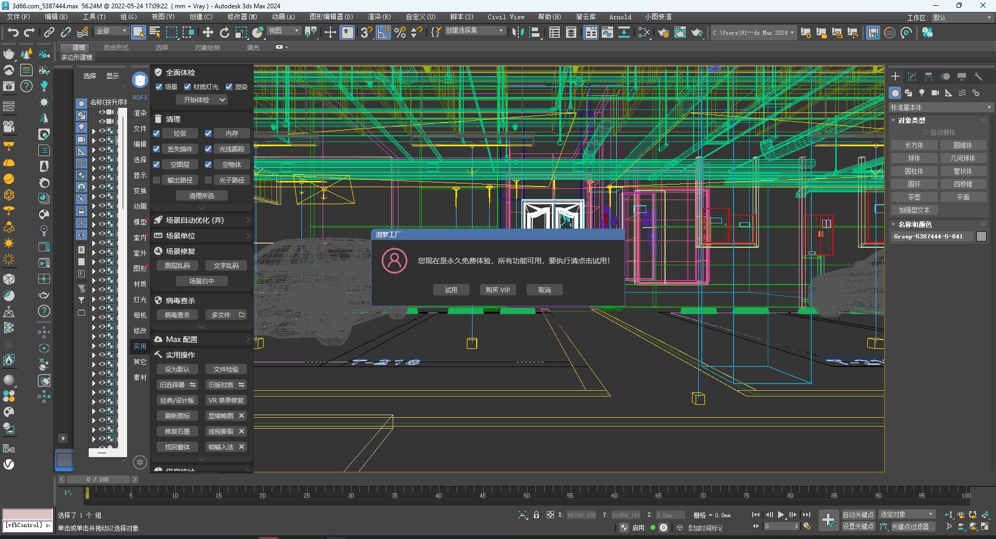Viewport: 996px width, 539px height.
Task: Uncheck the 垃圾 cleanup checkbox
Action: (x=157, y=133)
